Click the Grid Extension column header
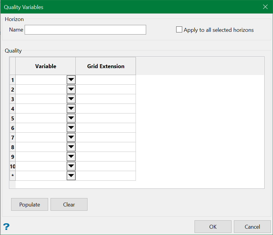273x235 pixels. (106, 66)
